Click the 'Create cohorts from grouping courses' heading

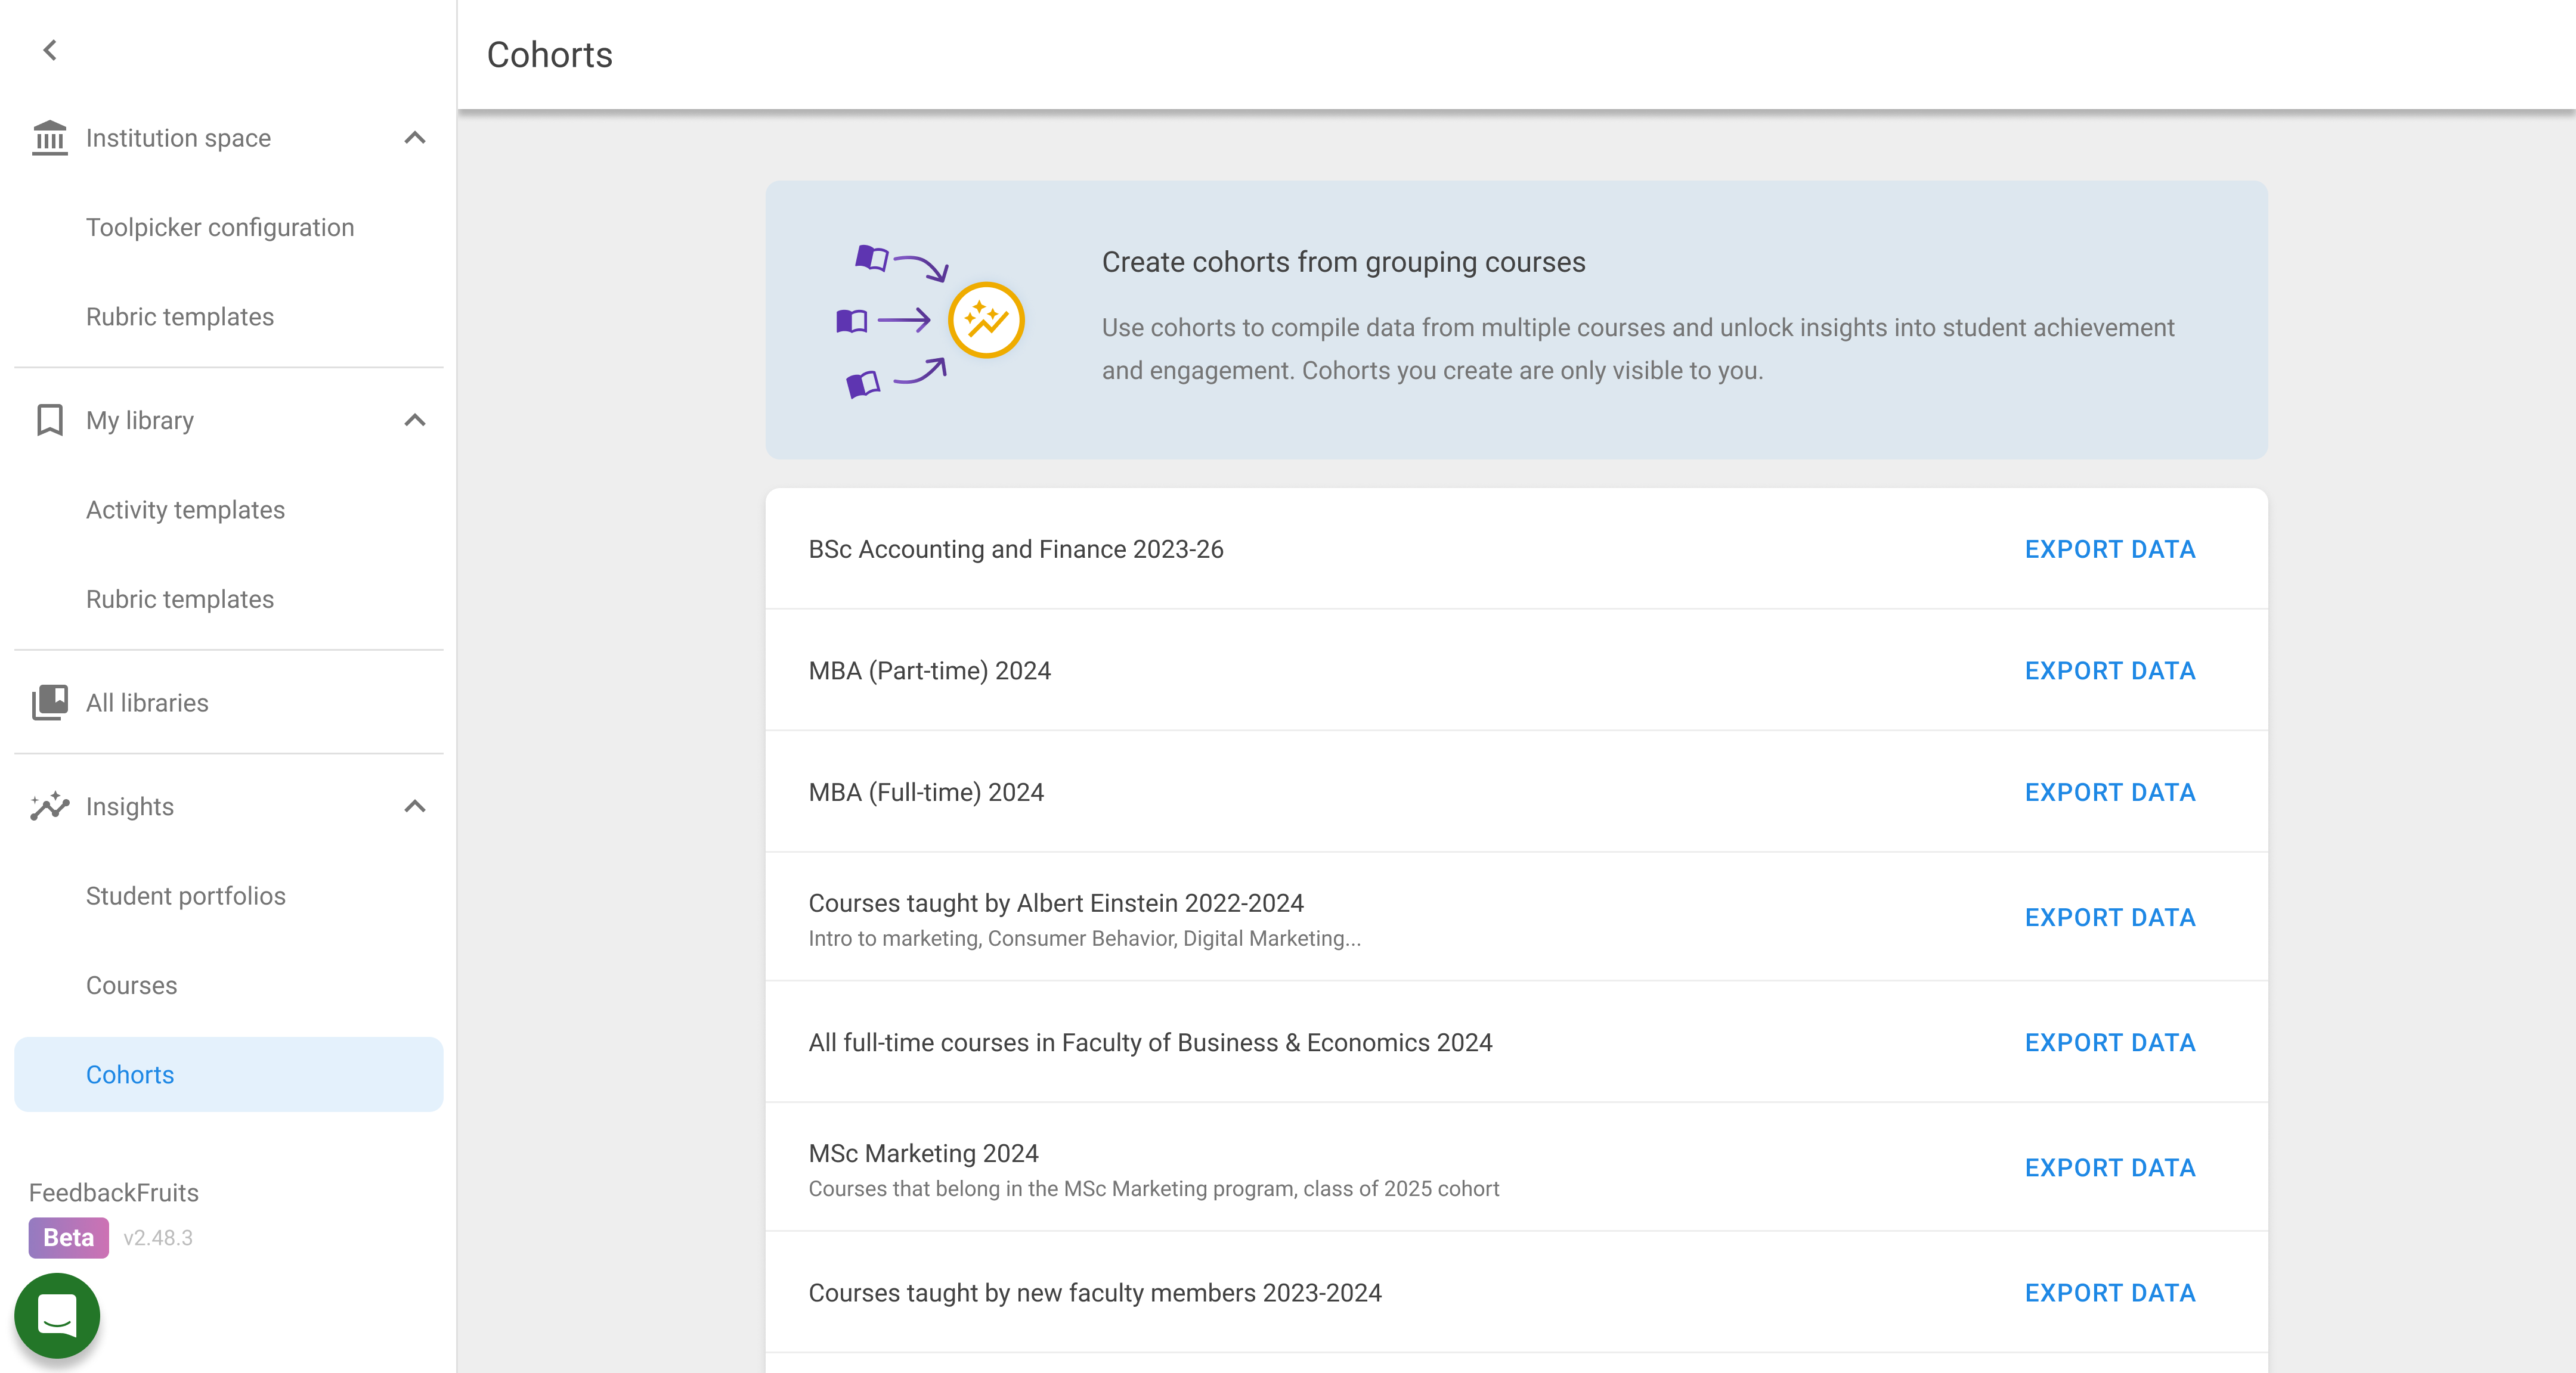point(1343,262)
